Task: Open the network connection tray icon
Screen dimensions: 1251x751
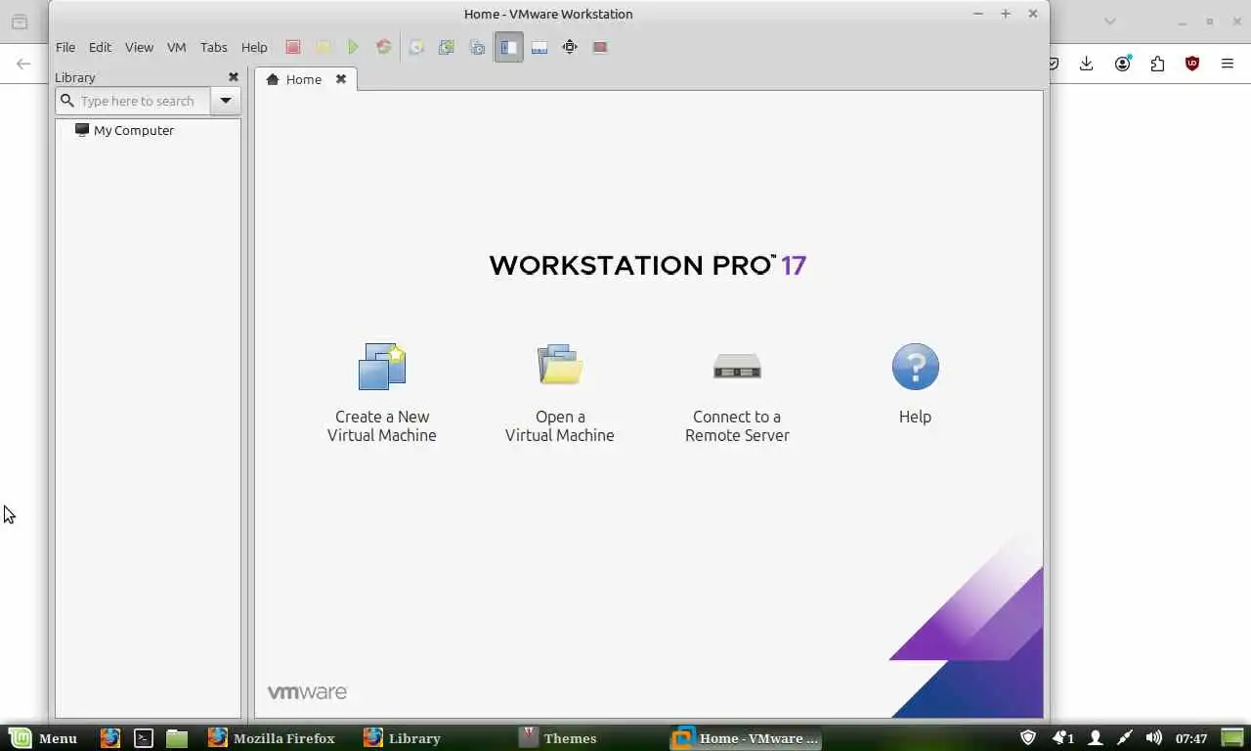Action: (1125, 738)
